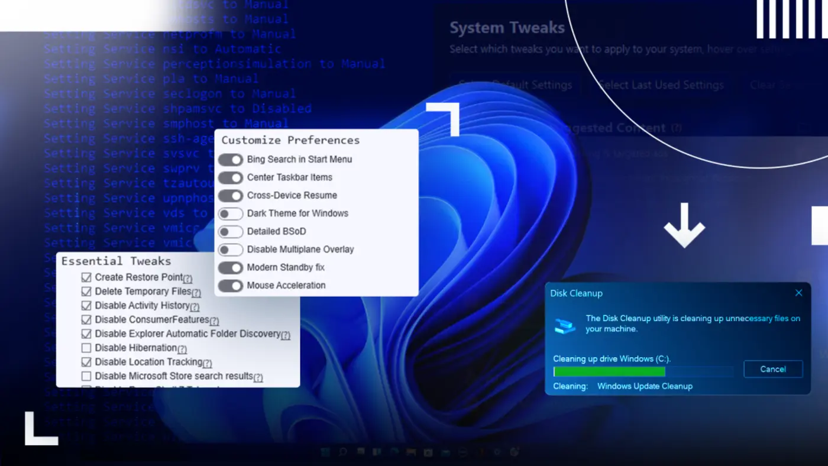Check the Disable Hibernation checkbox
828x466 pixels.
point(86,348)
